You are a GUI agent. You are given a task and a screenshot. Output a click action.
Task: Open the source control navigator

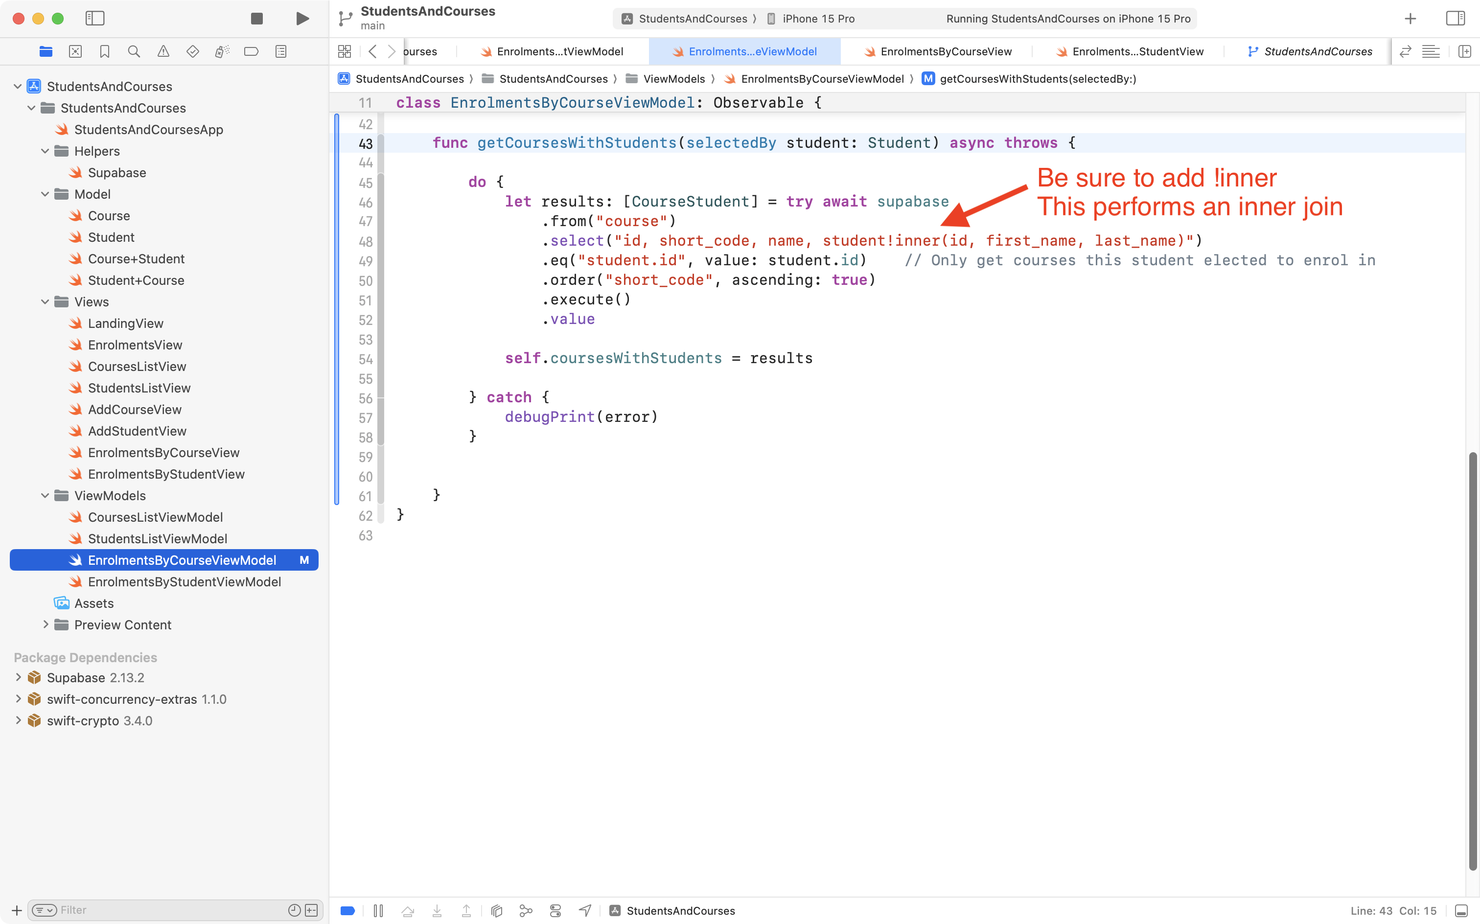75,51
